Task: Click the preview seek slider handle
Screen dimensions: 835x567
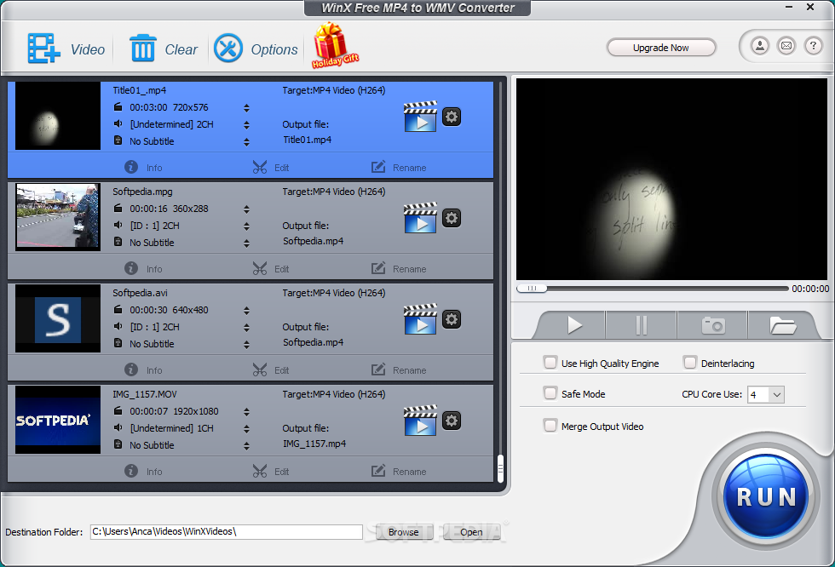Action: pos(532,289)
